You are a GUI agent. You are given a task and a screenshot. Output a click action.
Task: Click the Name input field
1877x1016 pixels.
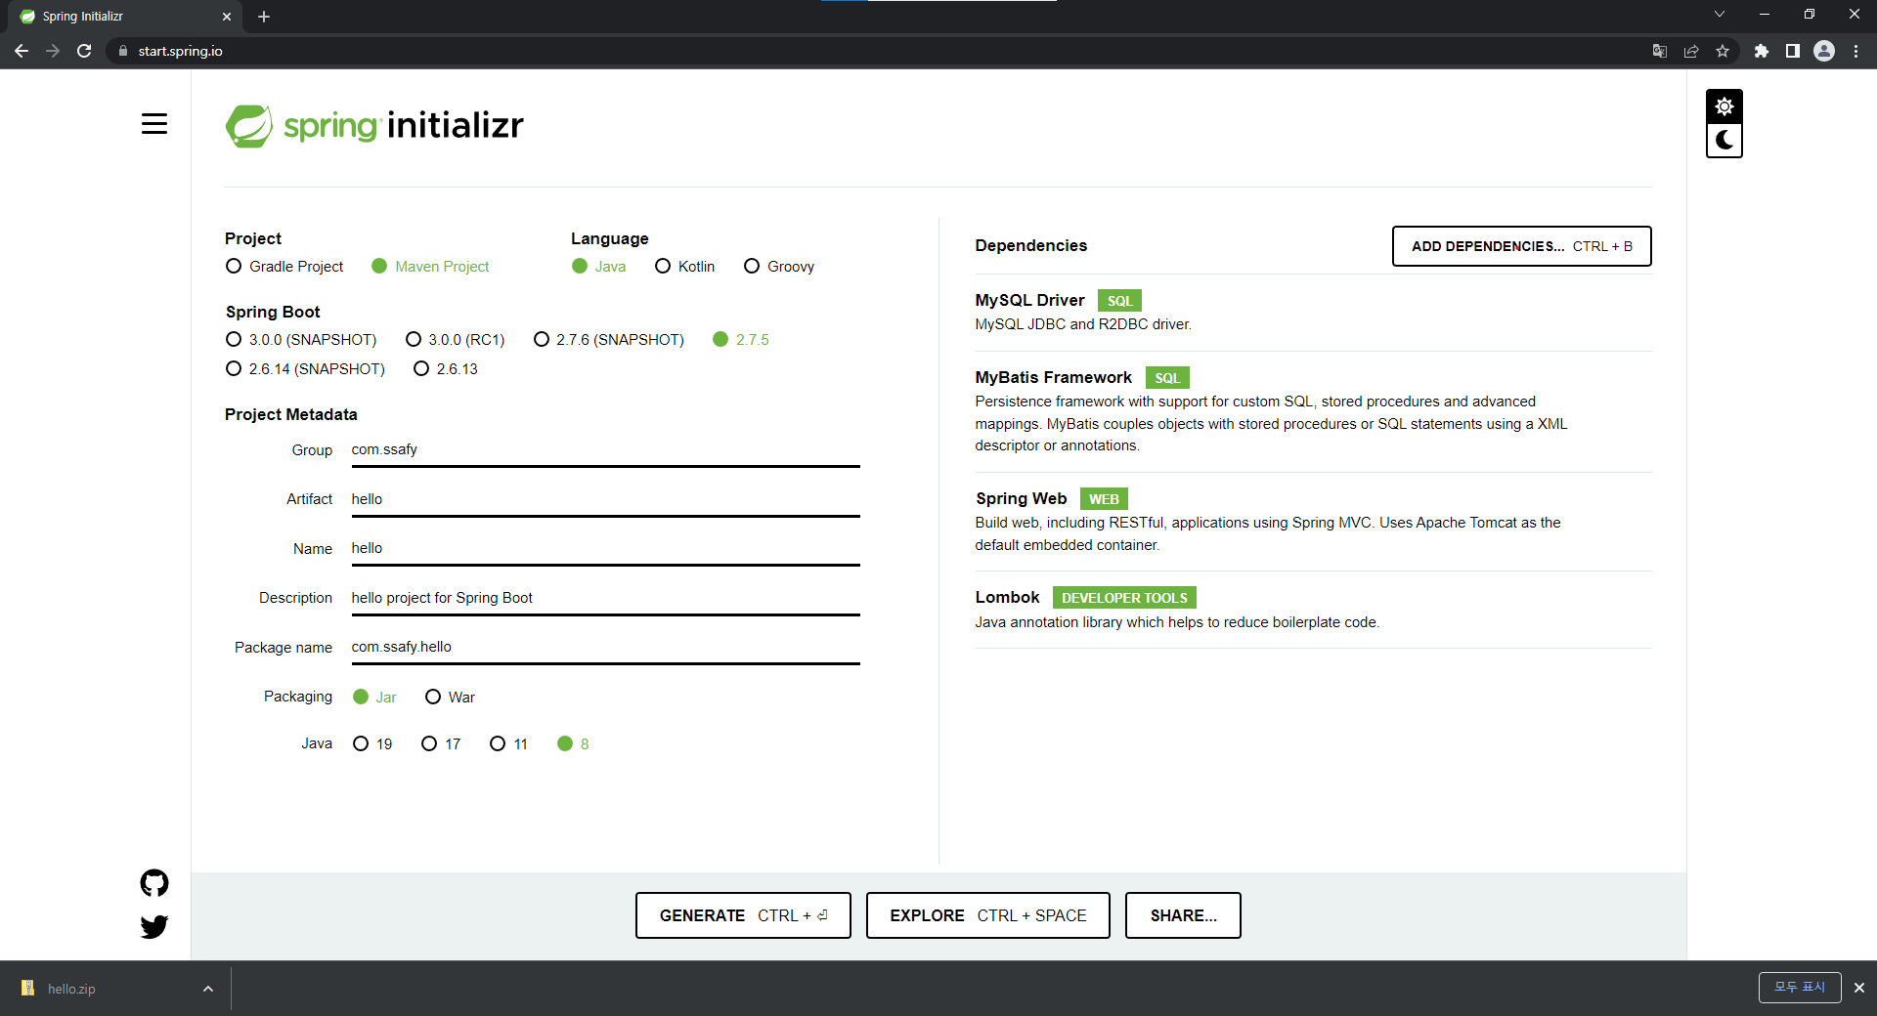tap(605, 549)
